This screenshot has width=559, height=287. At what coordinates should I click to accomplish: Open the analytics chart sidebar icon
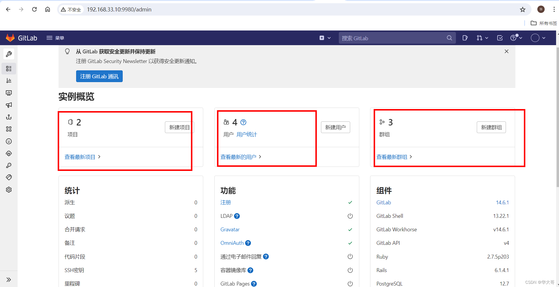click(x=9, y=81)
